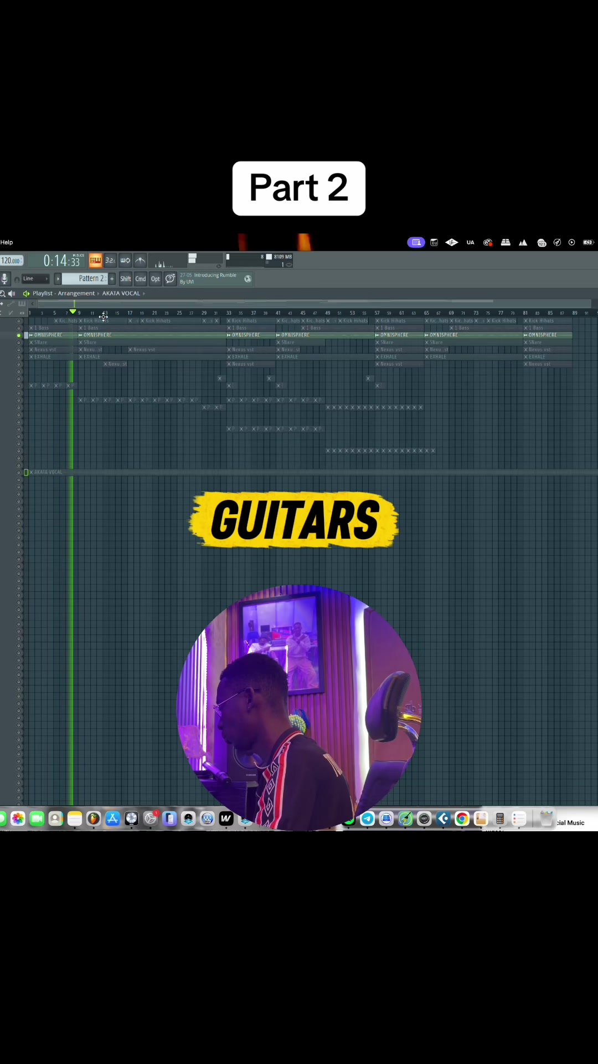
Task: Select the AKATA VOCAL breadcrumb
Action: [x=121, y=294]
